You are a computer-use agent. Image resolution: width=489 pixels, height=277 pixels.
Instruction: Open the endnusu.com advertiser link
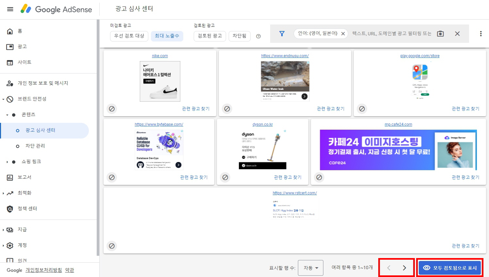click(285, 56)
